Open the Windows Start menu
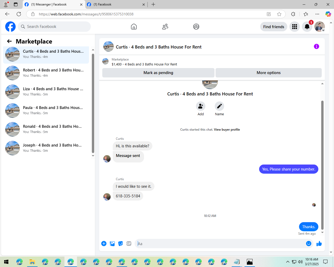Image resolution: width=334 pixels, height=267 pixels. [6, 262]
